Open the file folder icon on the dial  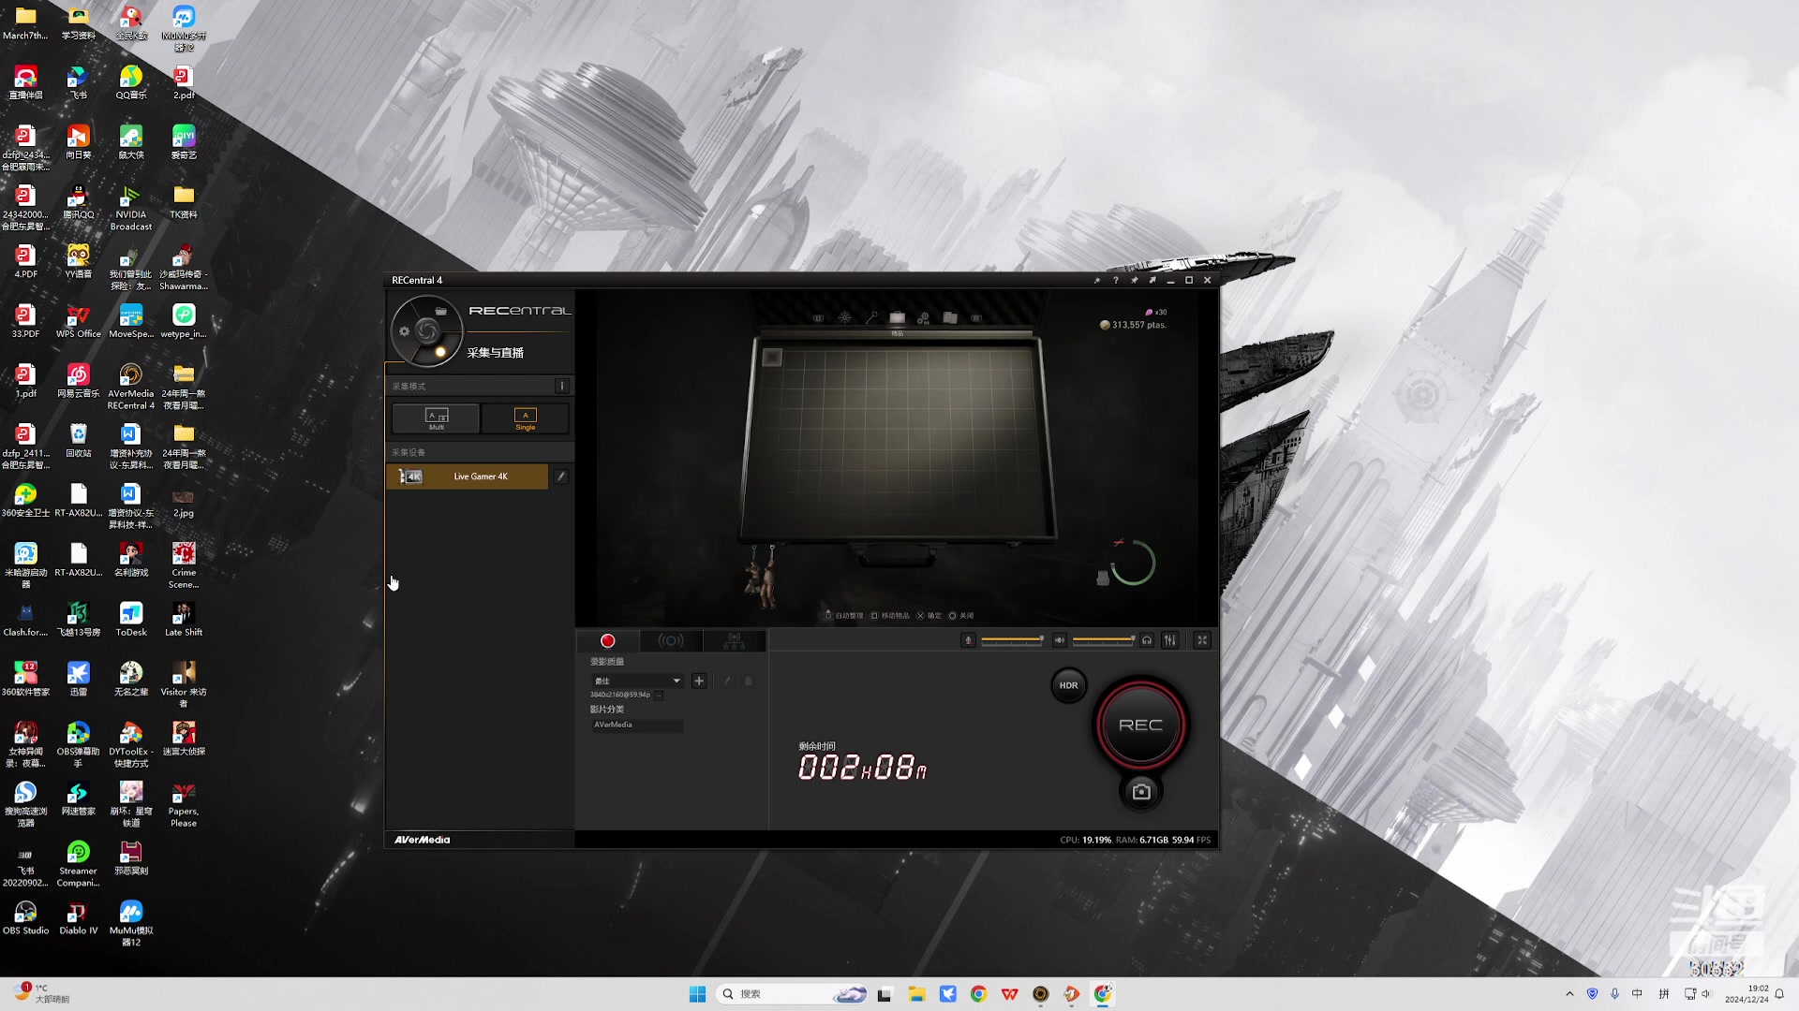click(x=440, y=311)
